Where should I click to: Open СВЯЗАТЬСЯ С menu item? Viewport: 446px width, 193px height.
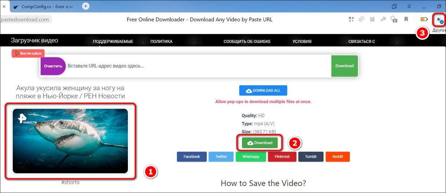pyautogui.click(x=362, y=41)
